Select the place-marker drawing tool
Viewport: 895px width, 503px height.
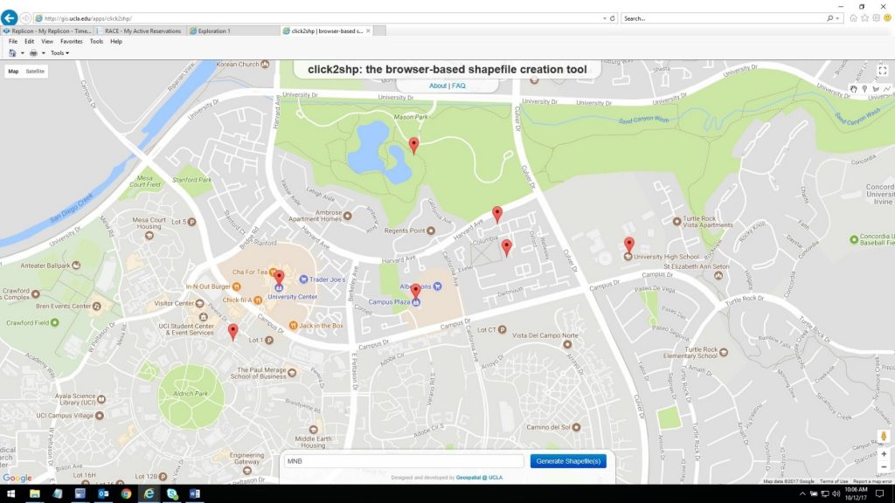(x=865, y=88)
